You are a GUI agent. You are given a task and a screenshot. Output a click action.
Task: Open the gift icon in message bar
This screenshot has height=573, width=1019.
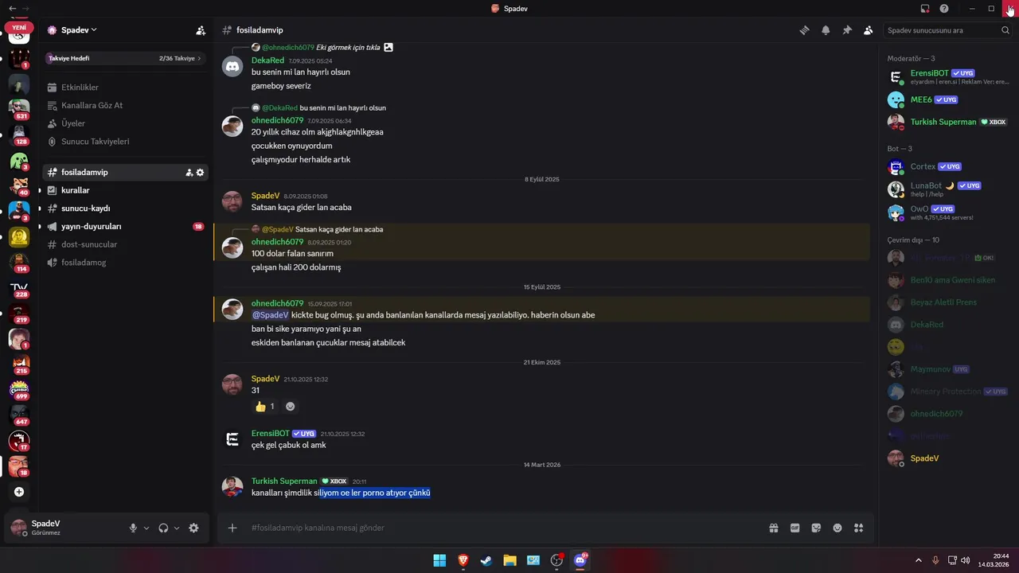click(773, 528)
